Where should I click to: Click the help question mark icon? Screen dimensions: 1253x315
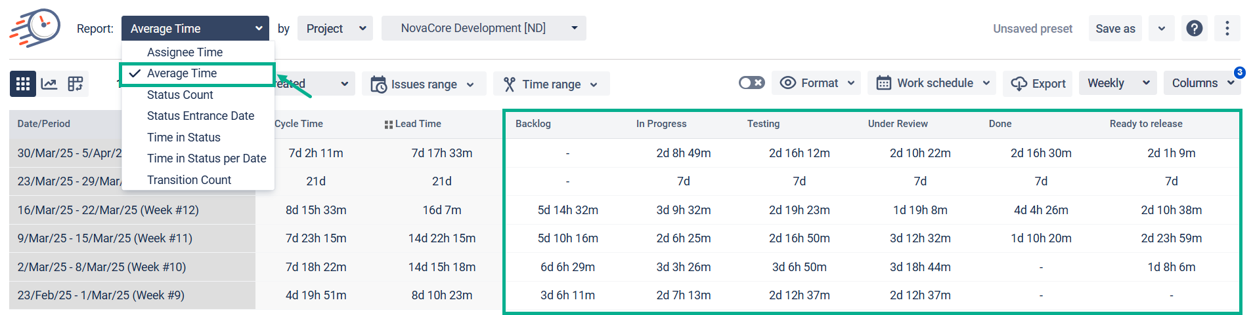click(1195, 28)
